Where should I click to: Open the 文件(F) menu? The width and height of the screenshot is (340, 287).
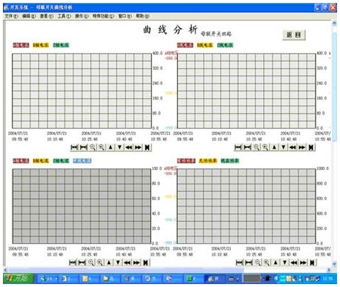(x=12, y=16)
